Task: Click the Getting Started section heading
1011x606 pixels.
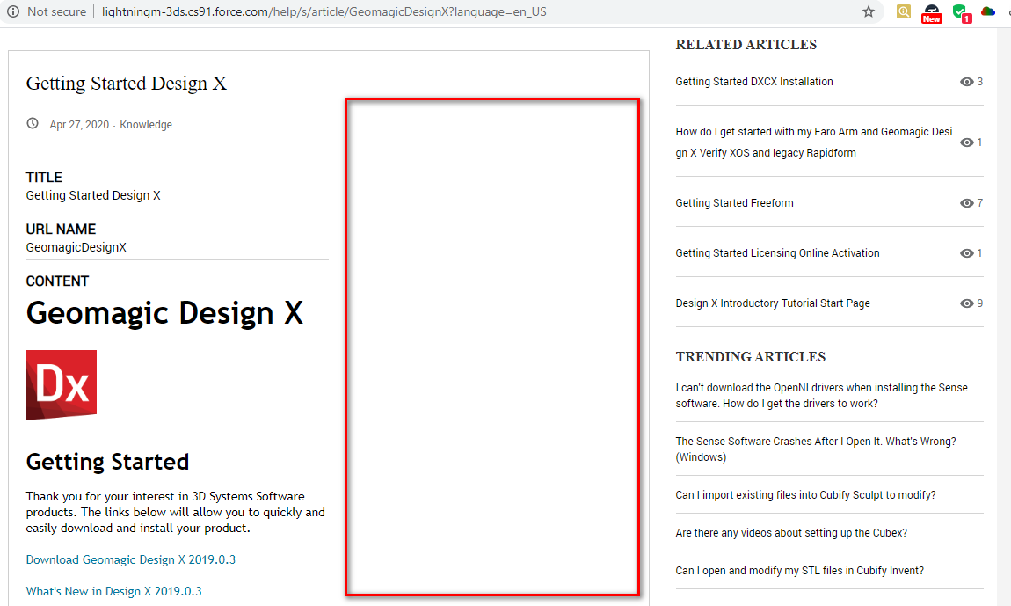Action: [107, 462]
